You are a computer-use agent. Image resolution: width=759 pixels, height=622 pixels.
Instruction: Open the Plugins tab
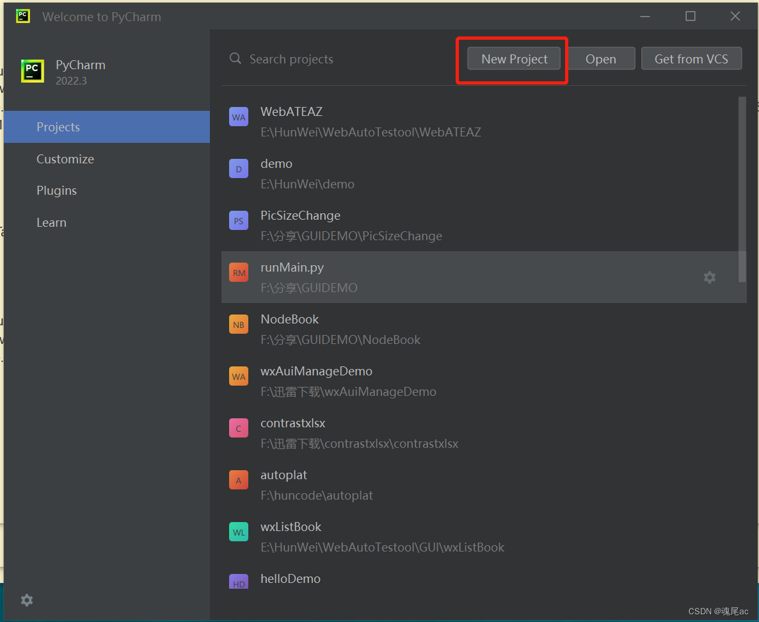(106, 190)
